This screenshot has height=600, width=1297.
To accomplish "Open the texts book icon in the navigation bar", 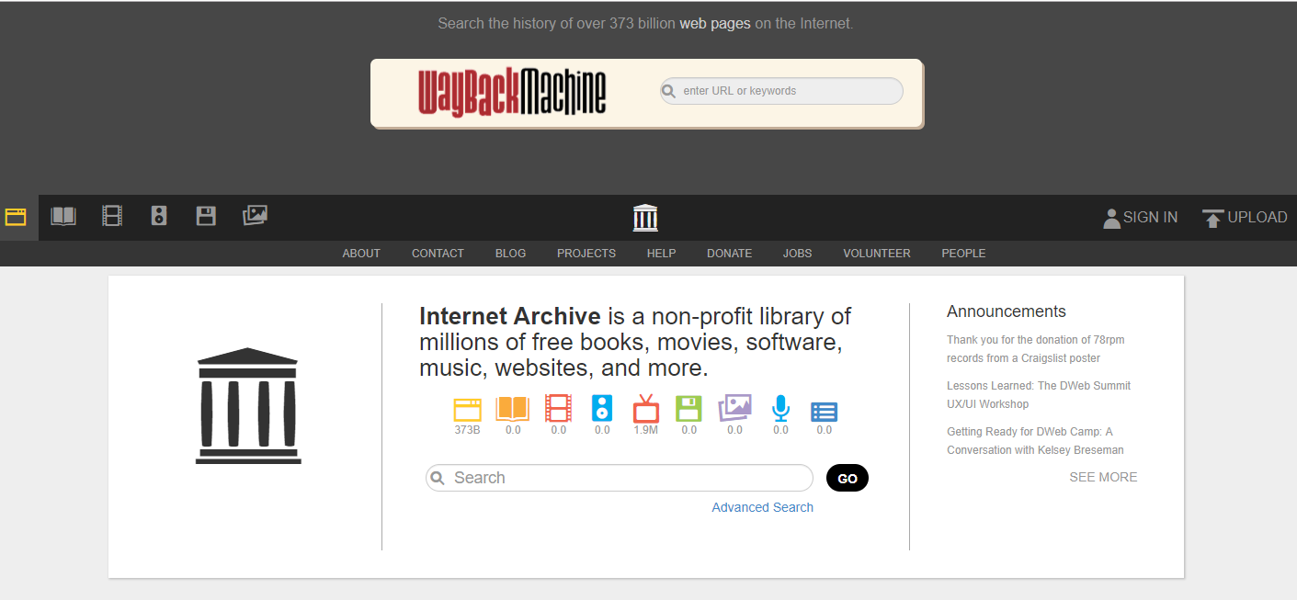I will tap(63, 217).
